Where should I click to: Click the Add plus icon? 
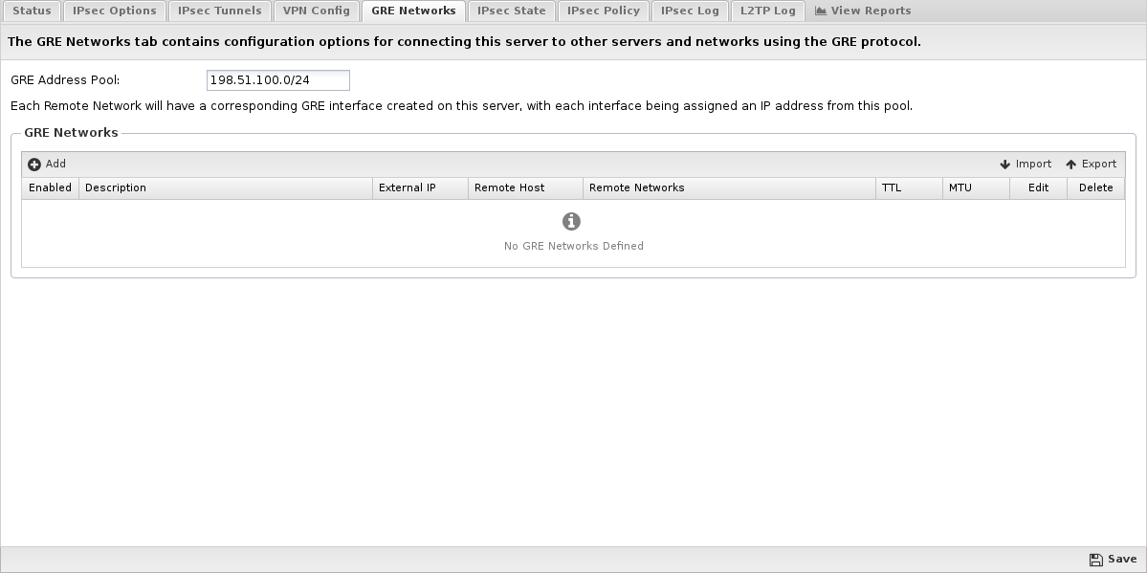click(34, 165)
